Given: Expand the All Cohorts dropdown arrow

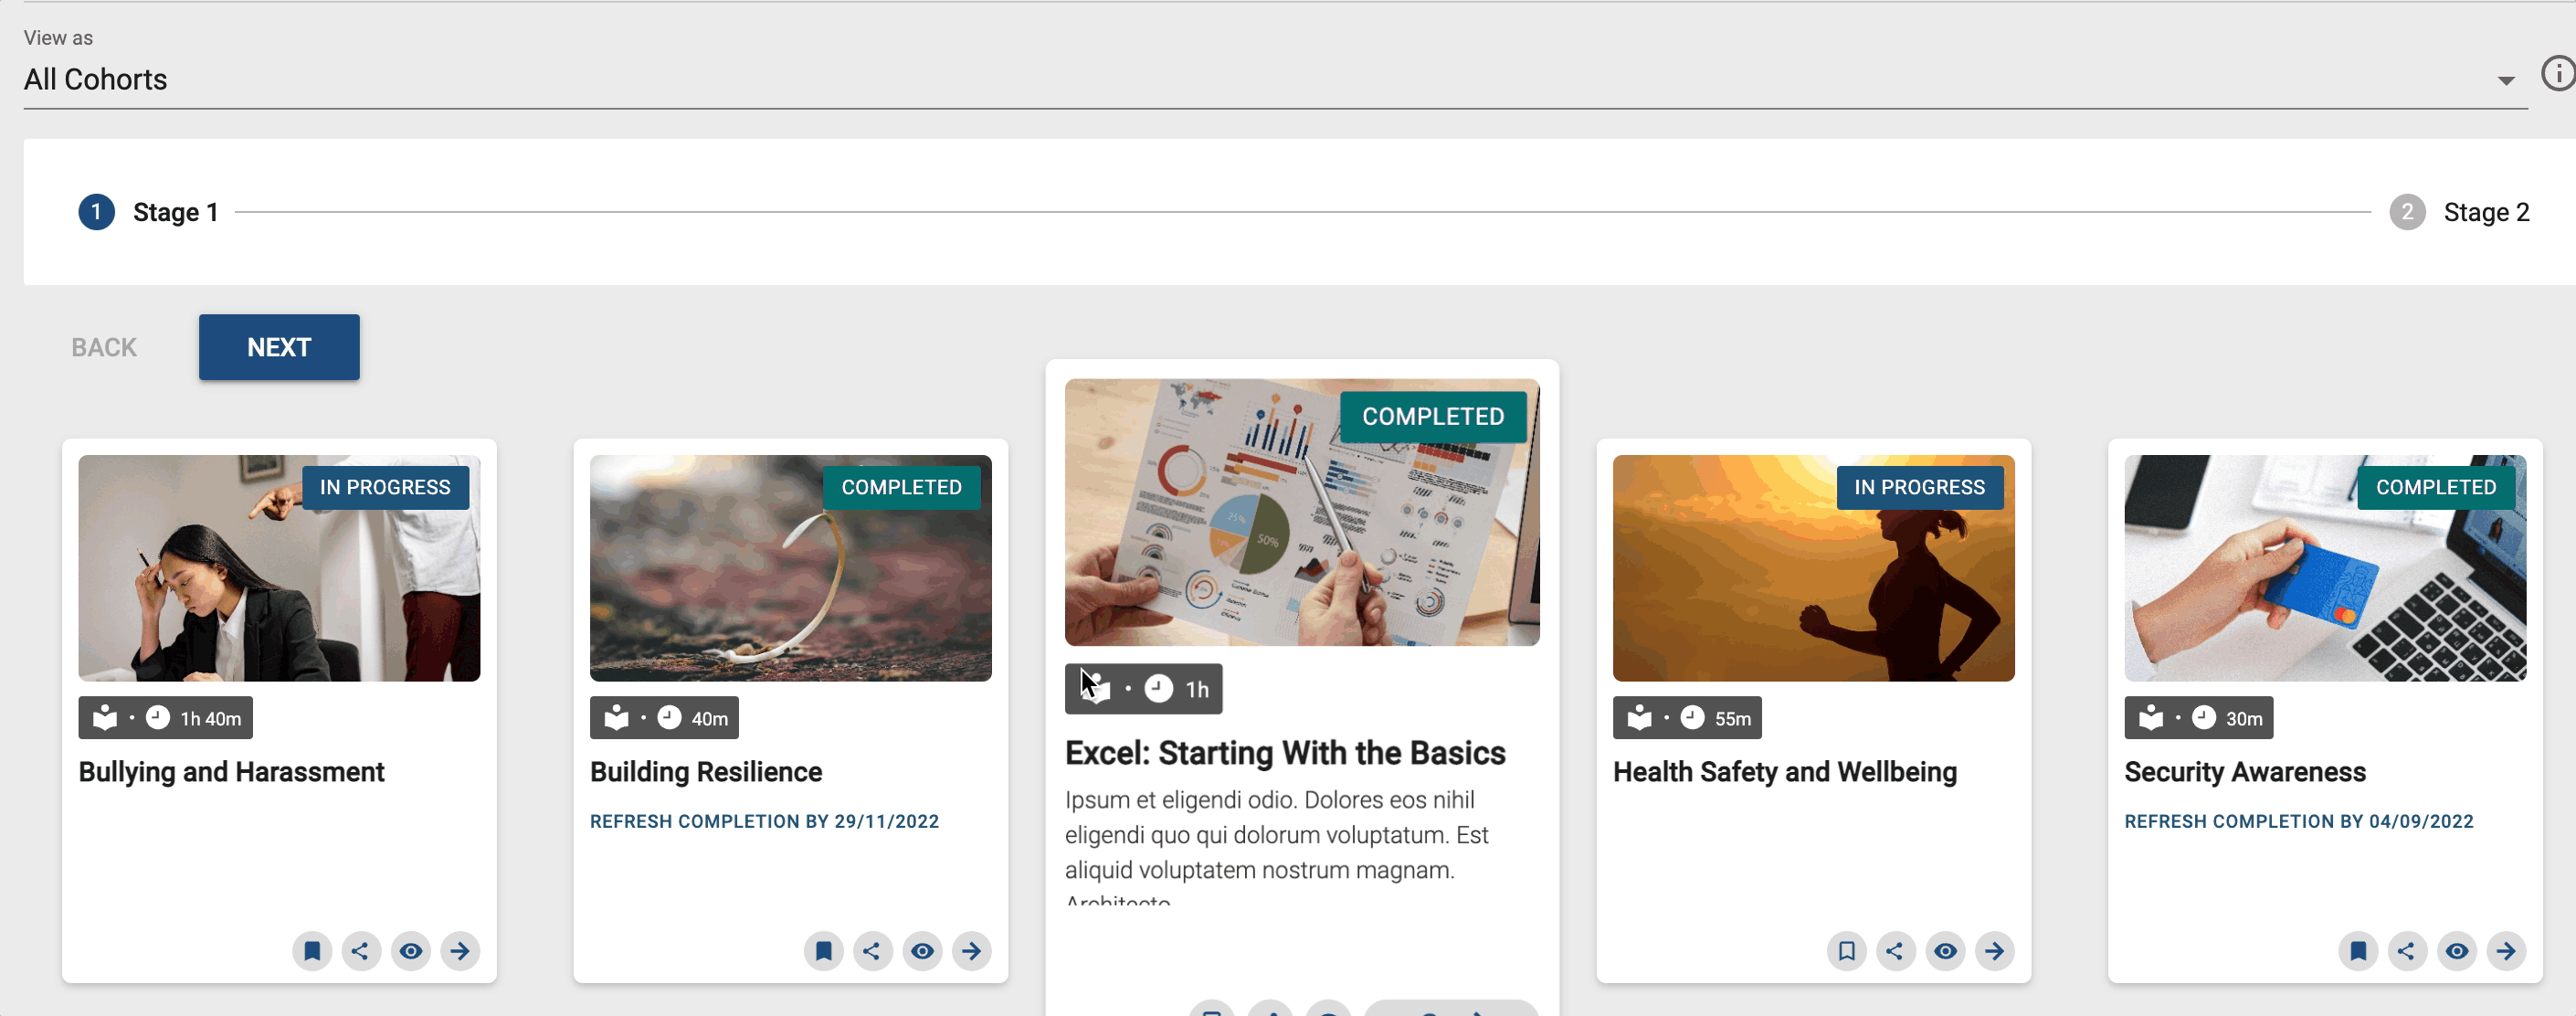Looking at the screenshot, I should [2506, 81].
